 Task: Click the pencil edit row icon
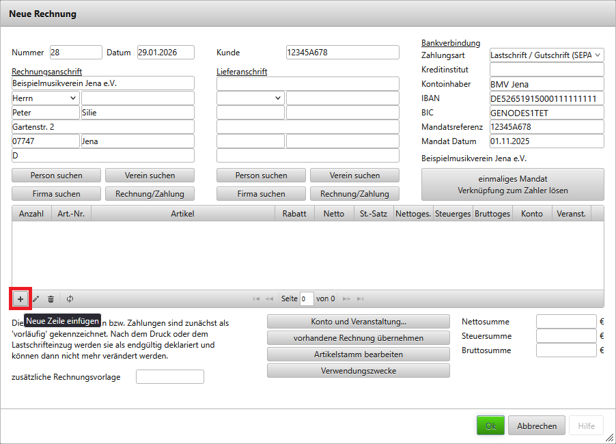point(36,299)
